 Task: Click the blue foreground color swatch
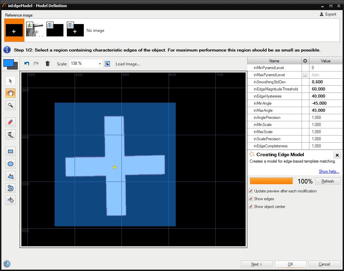8,63
